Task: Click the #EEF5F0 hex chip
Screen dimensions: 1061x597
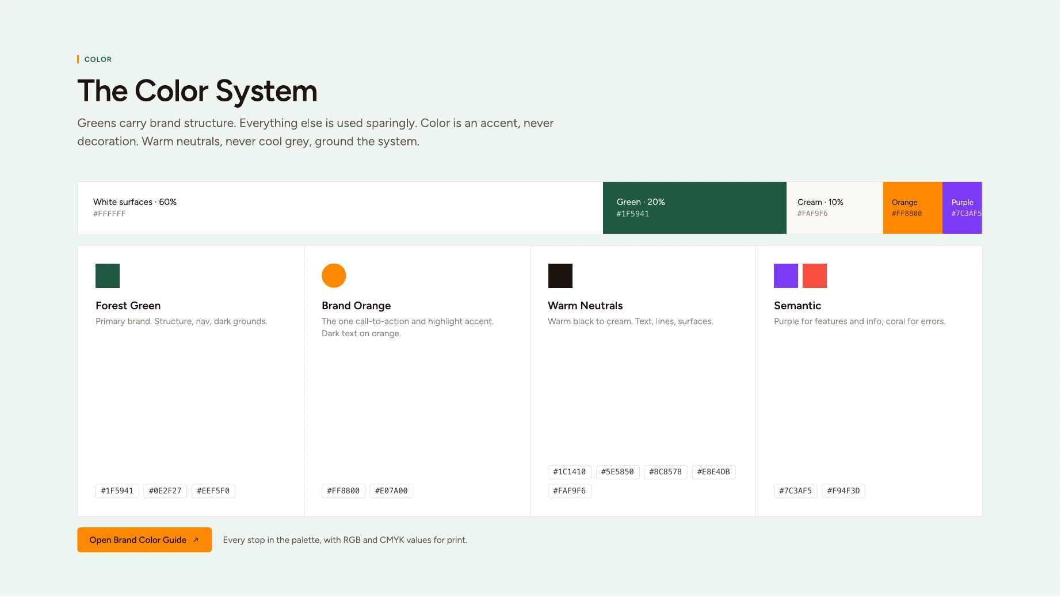Action: click(213, 490)
